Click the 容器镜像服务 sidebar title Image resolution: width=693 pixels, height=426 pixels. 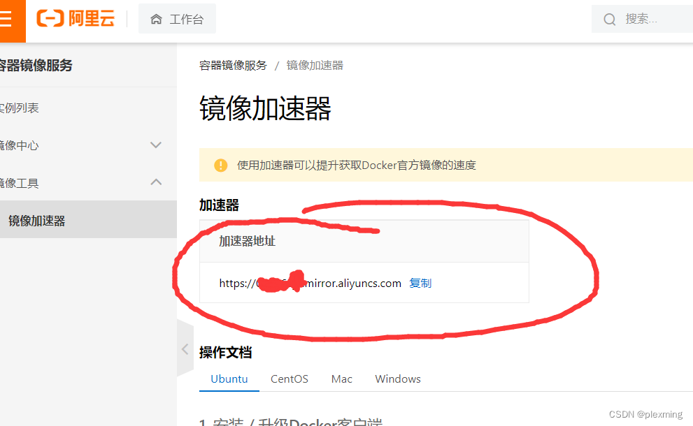36,66
